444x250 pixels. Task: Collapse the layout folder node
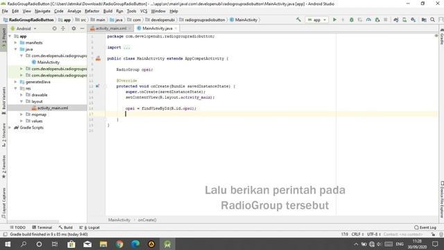pos(22,101)
